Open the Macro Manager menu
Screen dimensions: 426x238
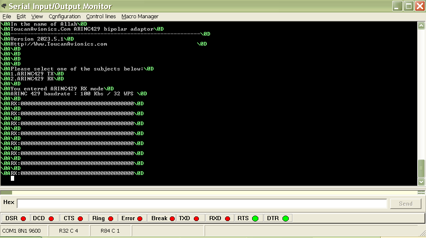click(x=140, y=17)
